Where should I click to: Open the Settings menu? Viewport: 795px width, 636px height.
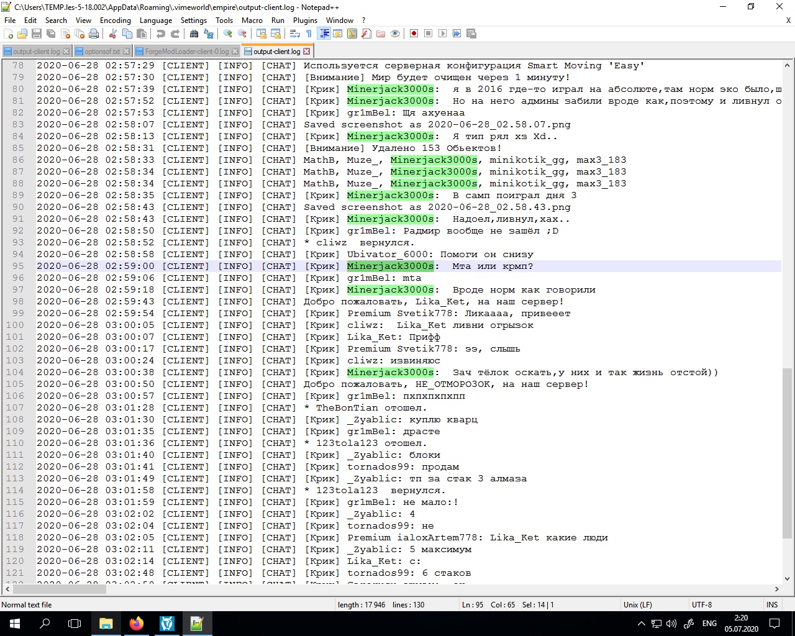tap(194, 20)
